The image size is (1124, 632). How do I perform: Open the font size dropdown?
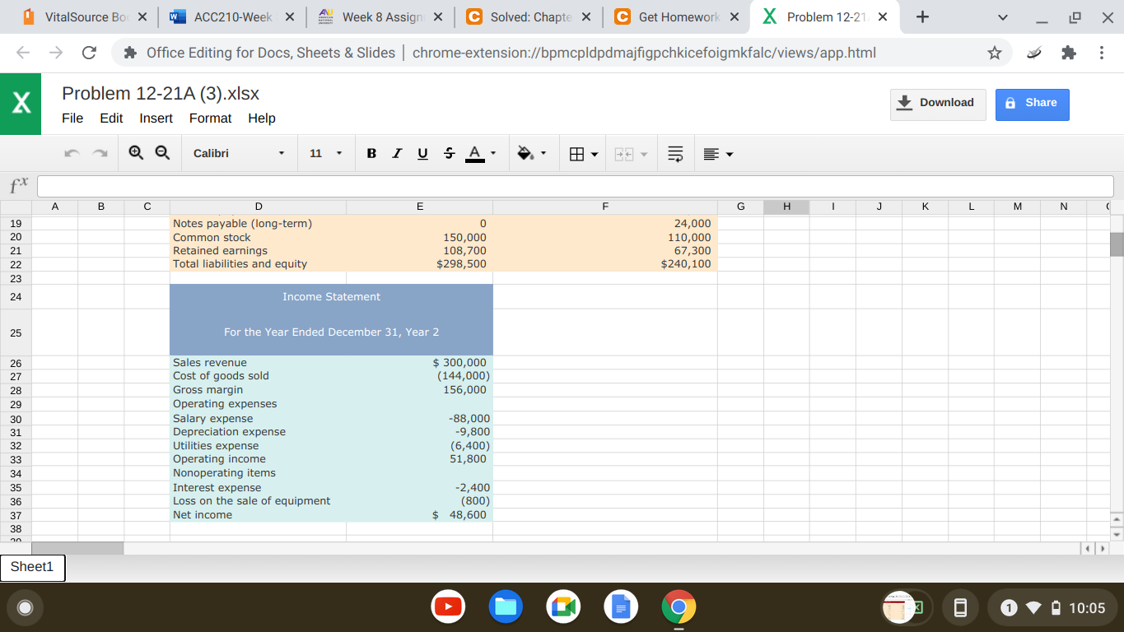326,153
